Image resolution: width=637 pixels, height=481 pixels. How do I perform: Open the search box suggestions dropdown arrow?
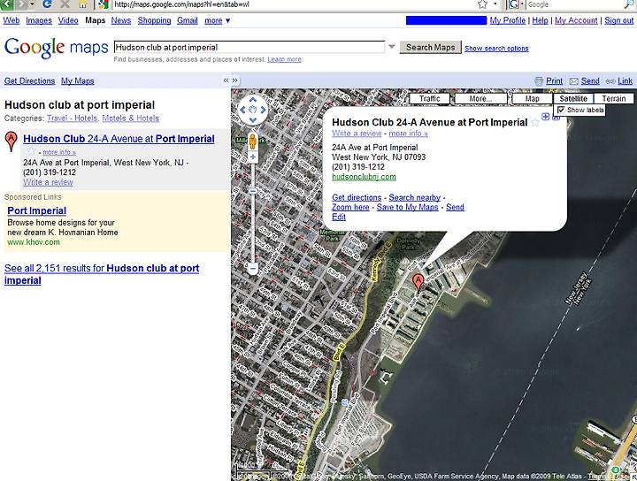[x=392, y=47]
